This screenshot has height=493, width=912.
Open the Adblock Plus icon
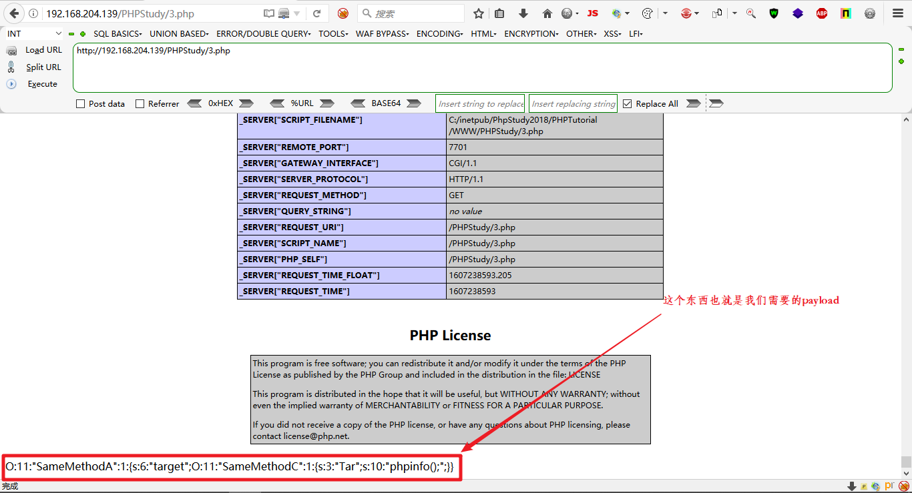coord(821,13)
